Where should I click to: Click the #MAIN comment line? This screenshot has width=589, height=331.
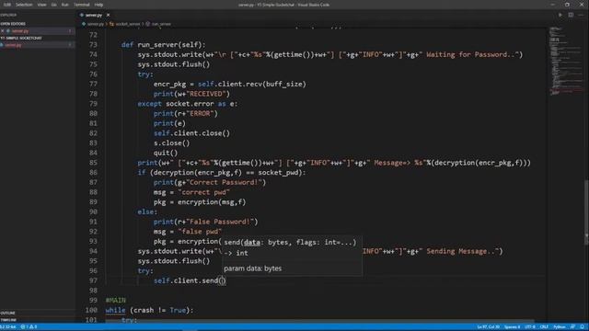[116, 301]
